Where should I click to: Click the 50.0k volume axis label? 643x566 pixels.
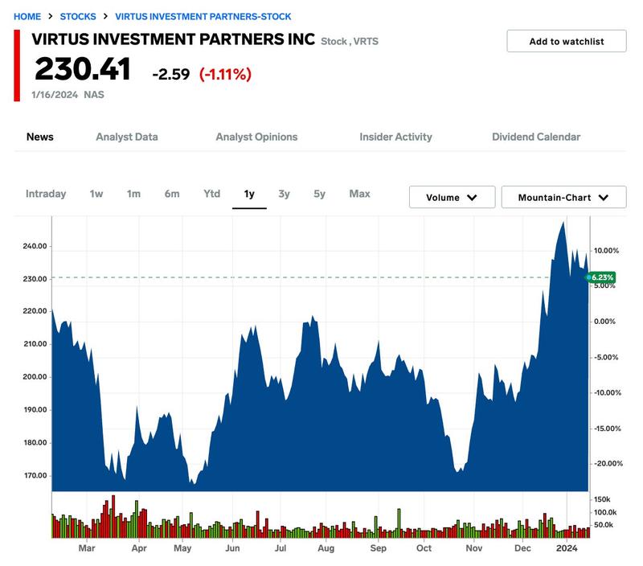click(604, 525)
